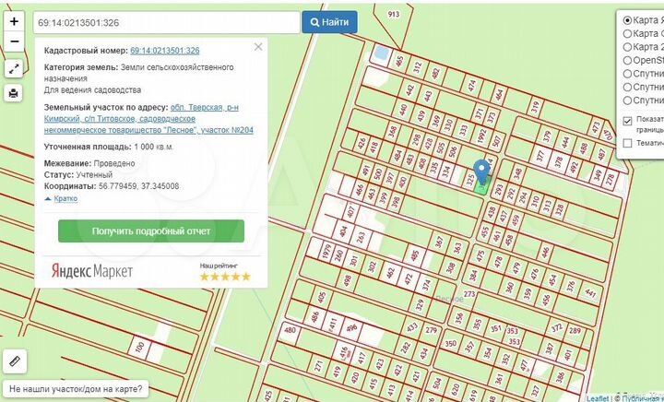Image resolution: width=664 pixels, height=402 pixels.
Task: Activate the ruler measurement tool
Action: tap(15, 361)
